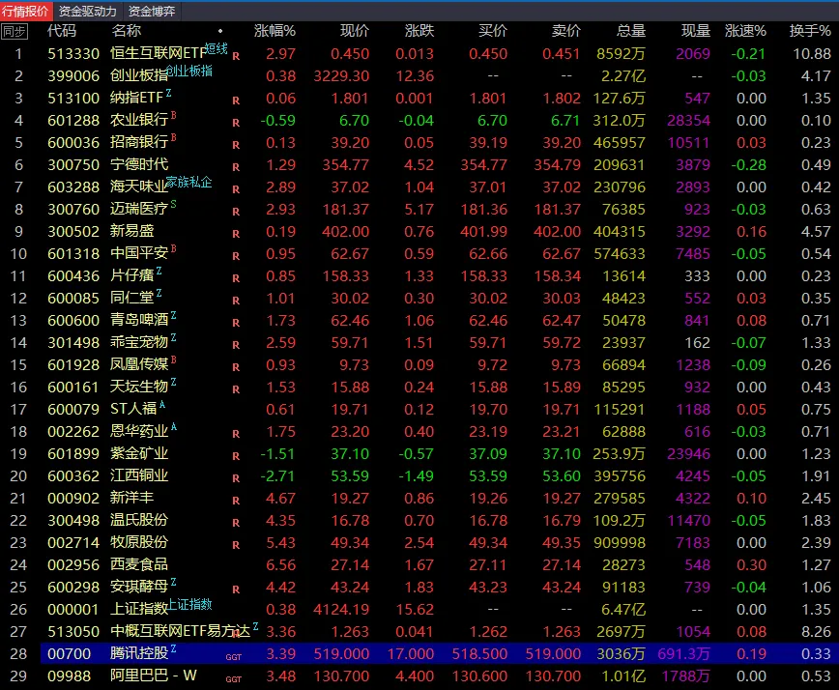839x690 pixels.
Task: Switch to the 行情报价 tab
Action: [26, 11]
